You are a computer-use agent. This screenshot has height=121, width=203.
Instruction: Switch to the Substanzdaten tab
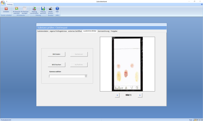coord(43,31)
